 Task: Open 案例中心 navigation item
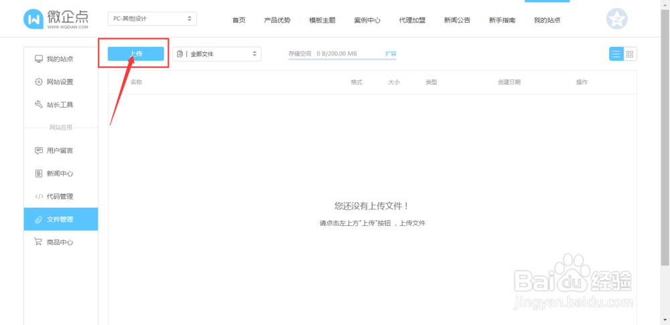367,21
